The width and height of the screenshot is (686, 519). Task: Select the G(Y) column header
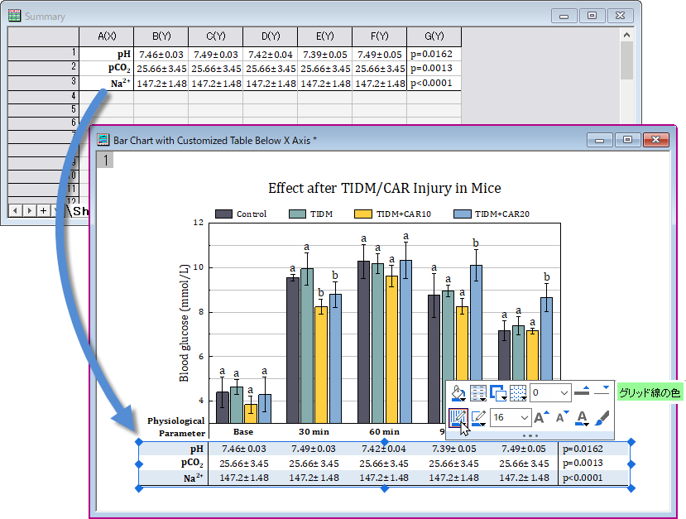(434, 36)
